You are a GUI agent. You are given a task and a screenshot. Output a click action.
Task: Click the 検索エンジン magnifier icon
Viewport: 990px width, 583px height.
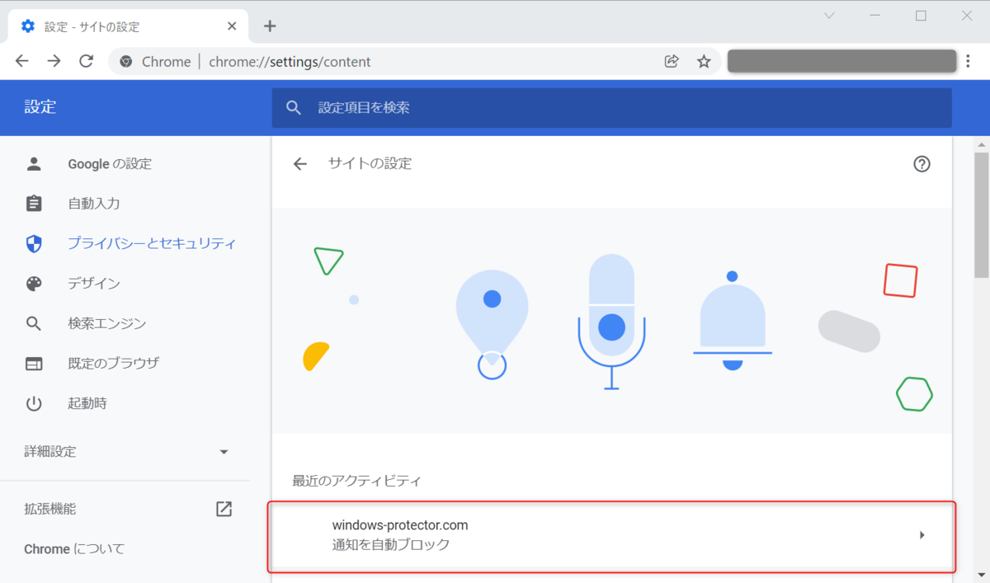pos(33,323)
